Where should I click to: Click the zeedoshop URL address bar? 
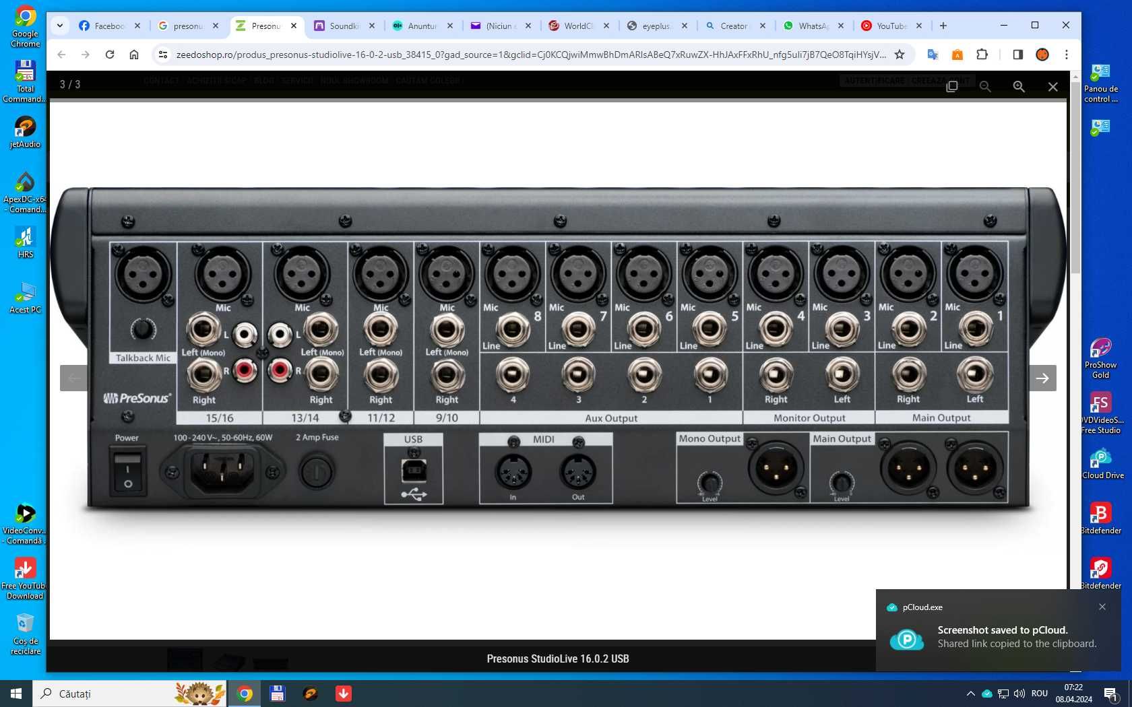click(531, 55)
